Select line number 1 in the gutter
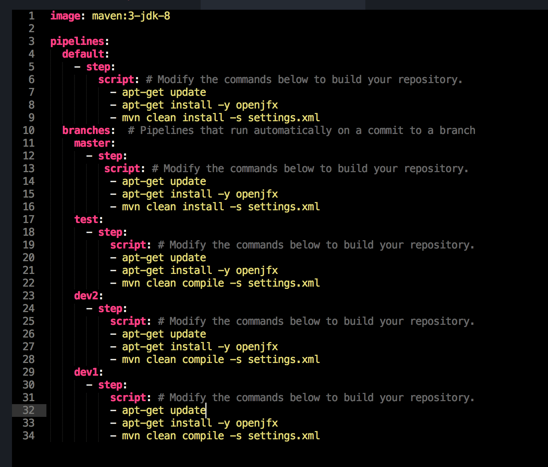The image size is (548, 467). 31,16
